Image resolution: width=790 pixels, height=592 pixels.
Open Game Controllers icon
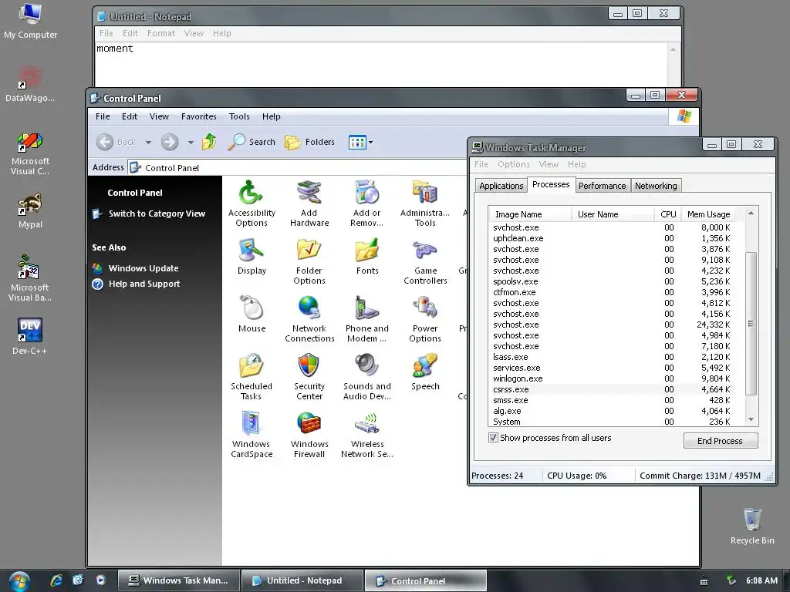pos(425,261)
